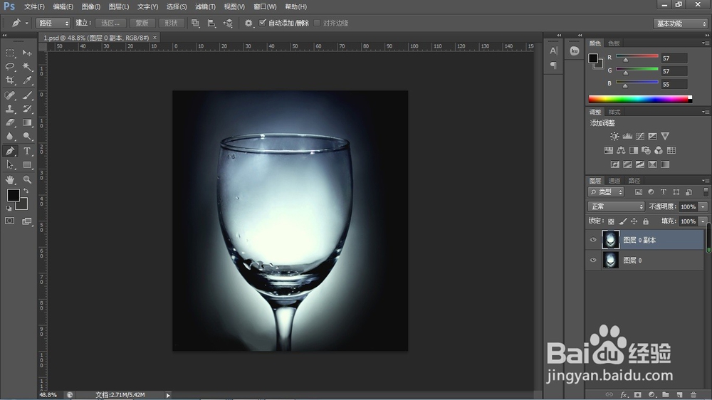Screen dimensions: 712x400
Task: Add layer style fx icon
Action: 624,394
